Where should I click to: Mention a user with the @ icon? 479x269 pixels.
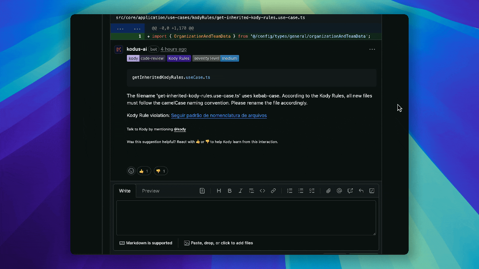click(339, 191)
